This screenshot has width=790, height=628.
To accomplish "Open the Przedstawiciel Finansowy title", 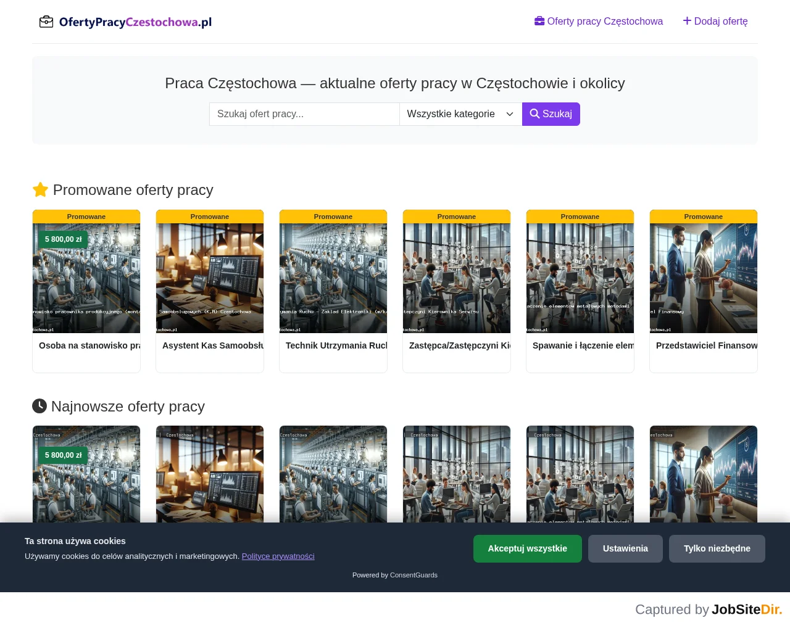I will [707, 345].
